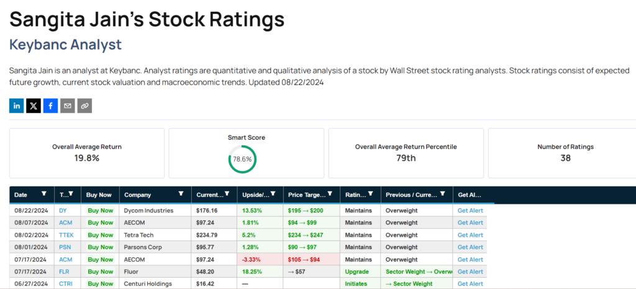Open the Upside/Downside column filter
Viewport: 636px width, 289px height.
click(274, 194)
